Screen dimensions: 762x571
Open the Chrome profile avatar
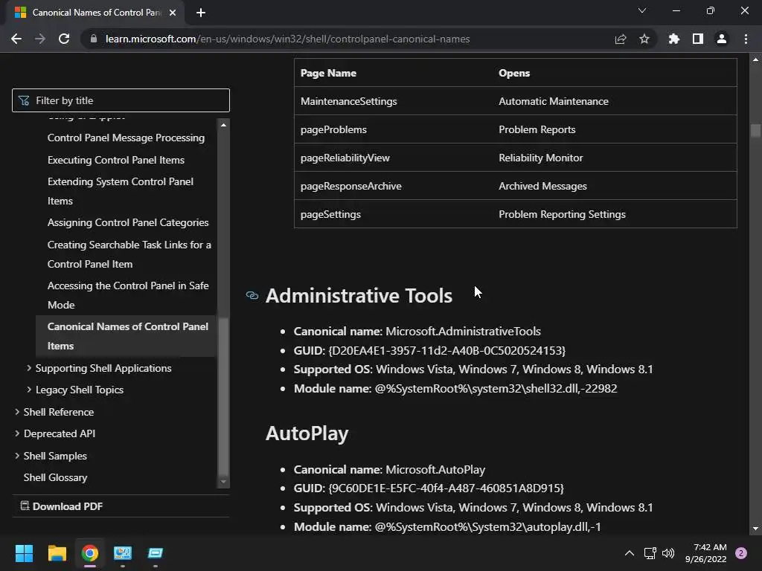[722, 39]
